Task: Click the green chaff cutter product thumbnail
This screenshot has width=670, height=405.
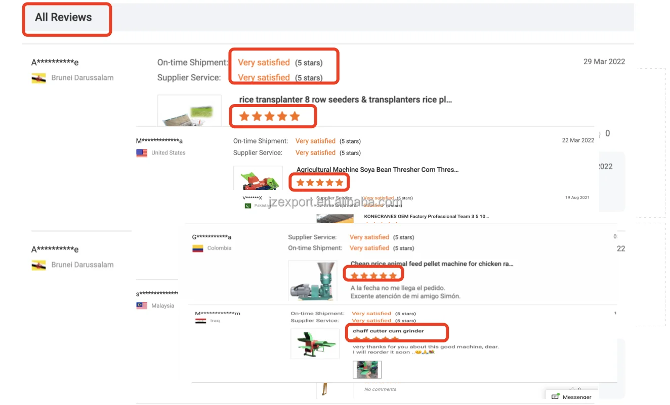Action: pos(315,344)
